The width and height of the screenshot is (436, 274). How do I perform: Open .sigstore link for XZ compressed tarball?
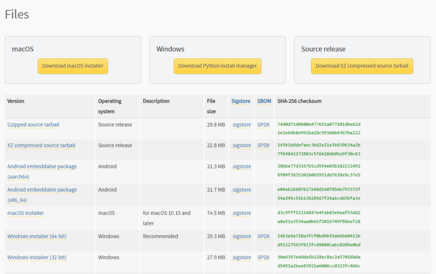(x=241, y=145)
